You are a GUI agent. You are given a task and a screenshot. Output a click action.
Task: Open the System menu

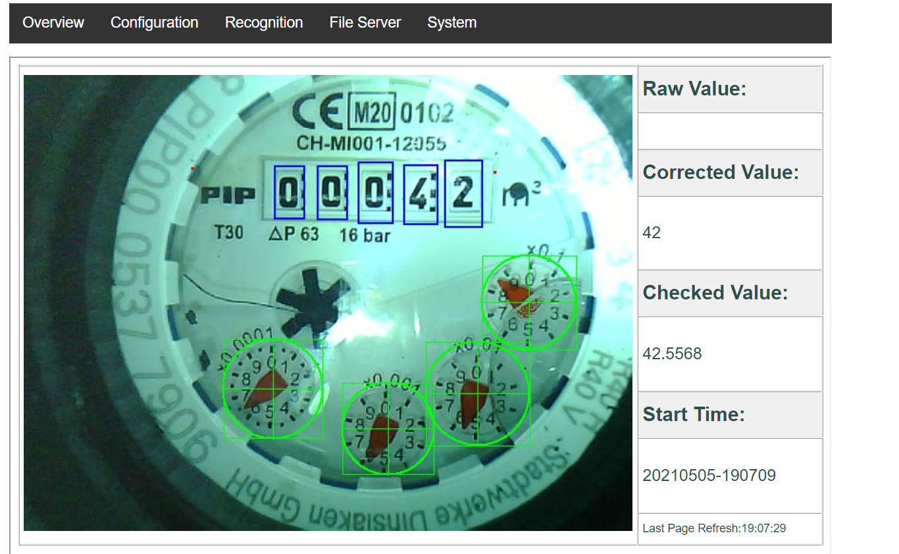[x=452, y=22]
